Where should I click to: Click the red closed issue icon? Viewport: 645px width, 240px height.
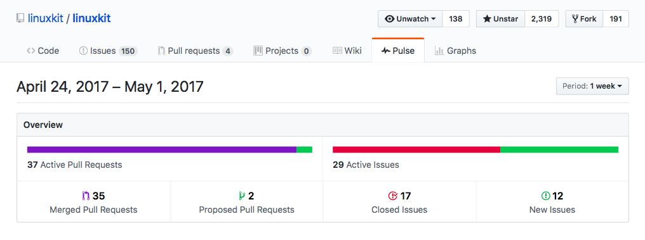[x=392, y=196]
